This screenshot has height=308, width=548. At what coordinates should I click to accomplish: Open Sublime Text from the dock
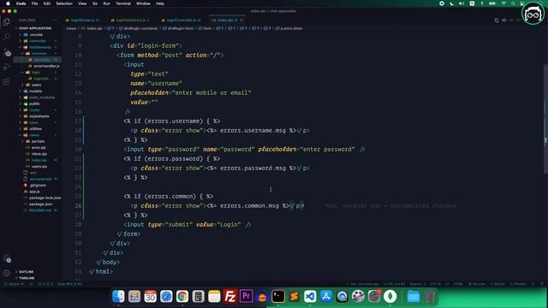(x=294, y=297)
